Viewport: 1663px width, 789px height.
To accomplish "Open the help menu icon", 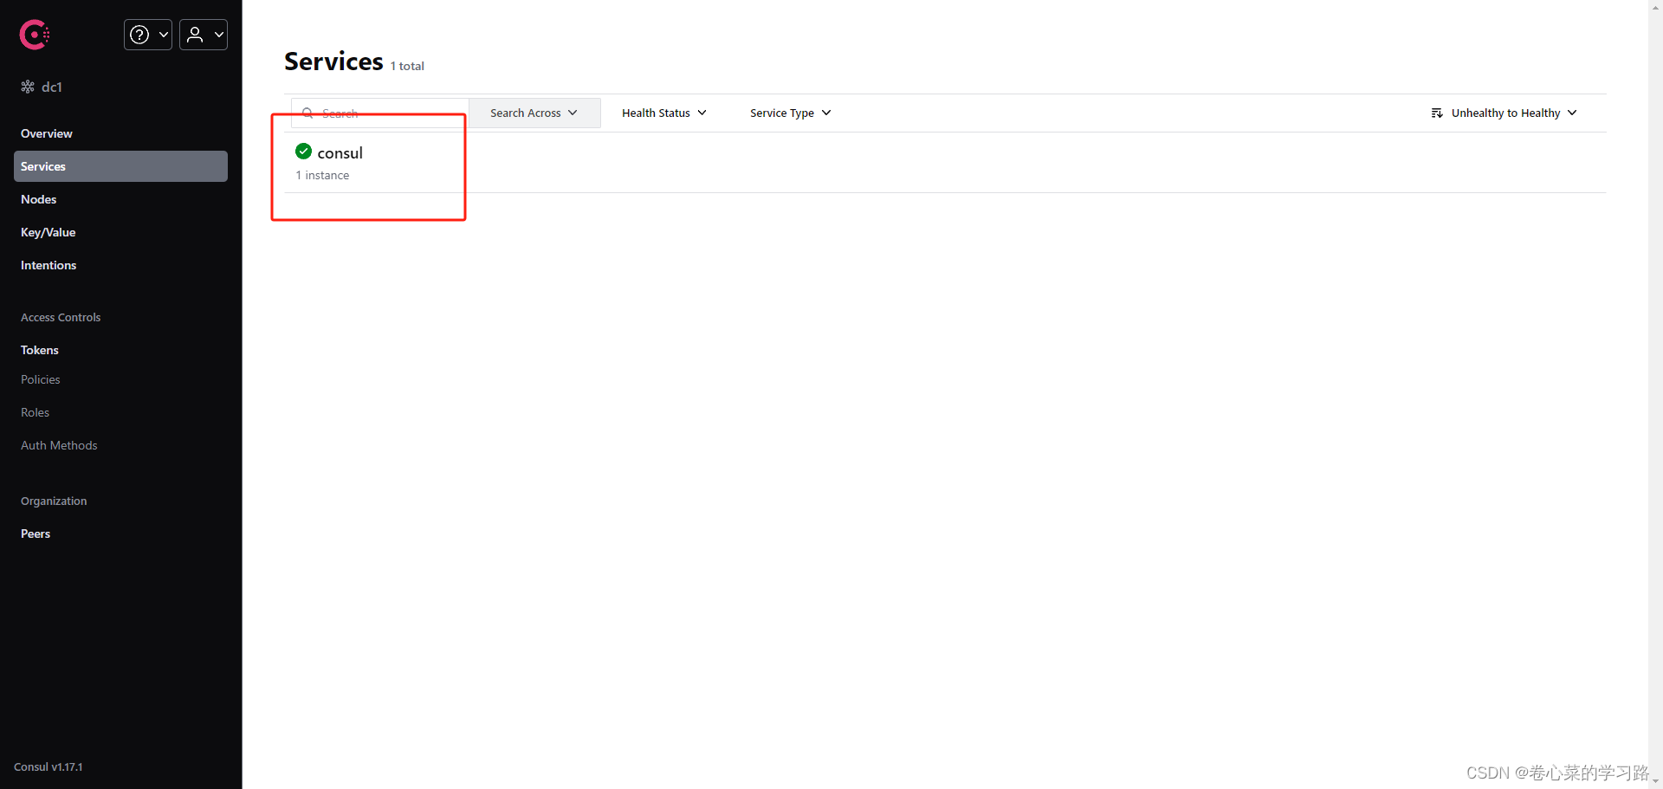I will (x=139, y=35).
